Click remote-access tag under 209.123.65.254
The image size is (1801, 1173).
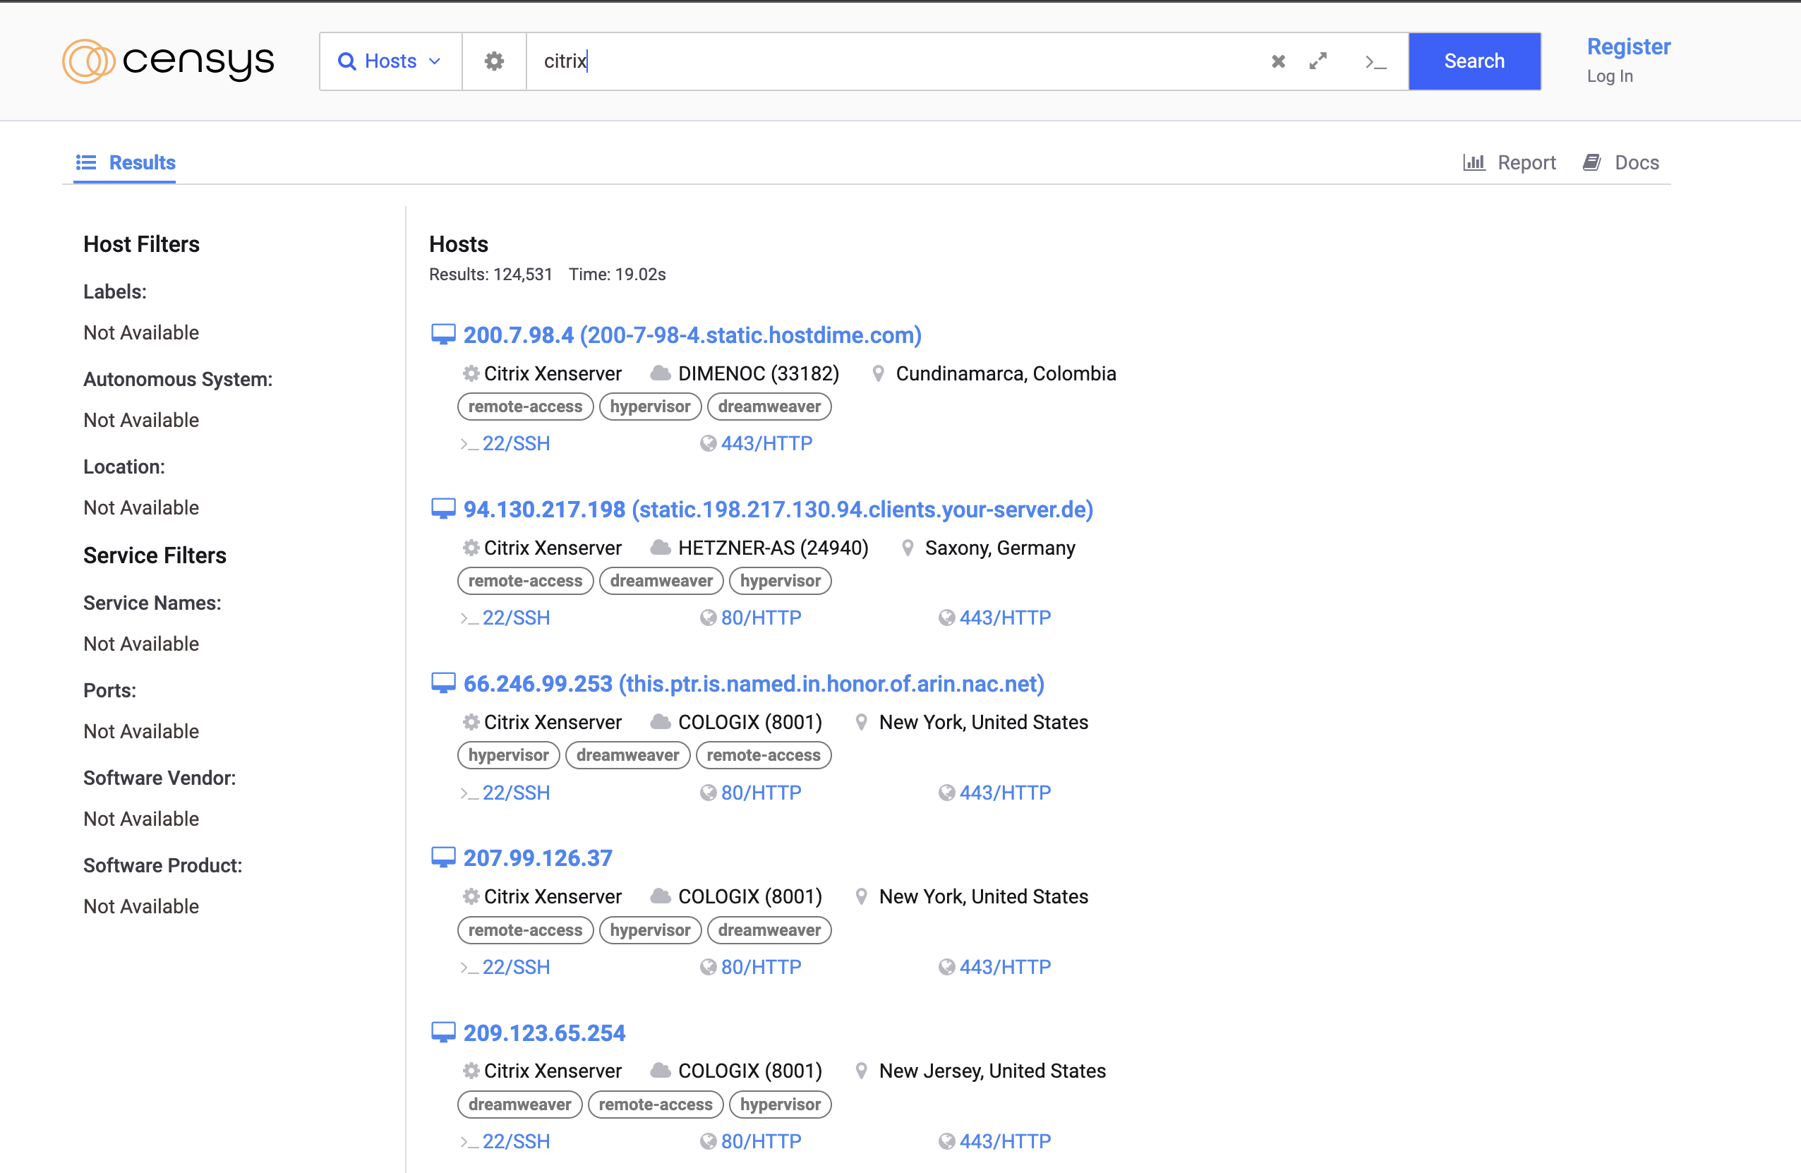tap(656, 1105)
